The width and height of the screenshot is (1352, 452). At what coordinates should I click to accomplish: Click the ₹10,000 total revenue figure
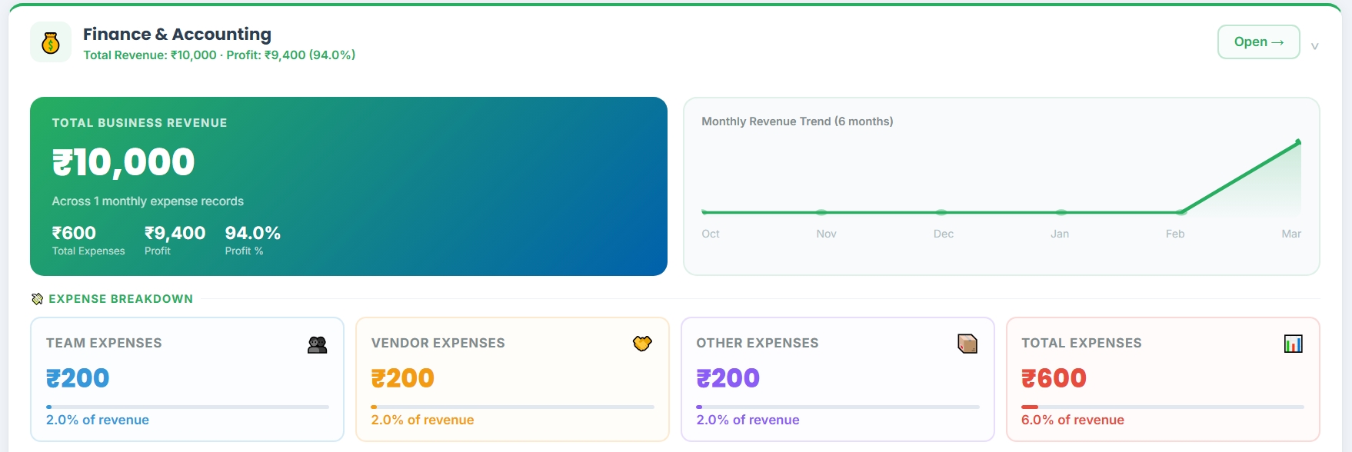point(123,162)
